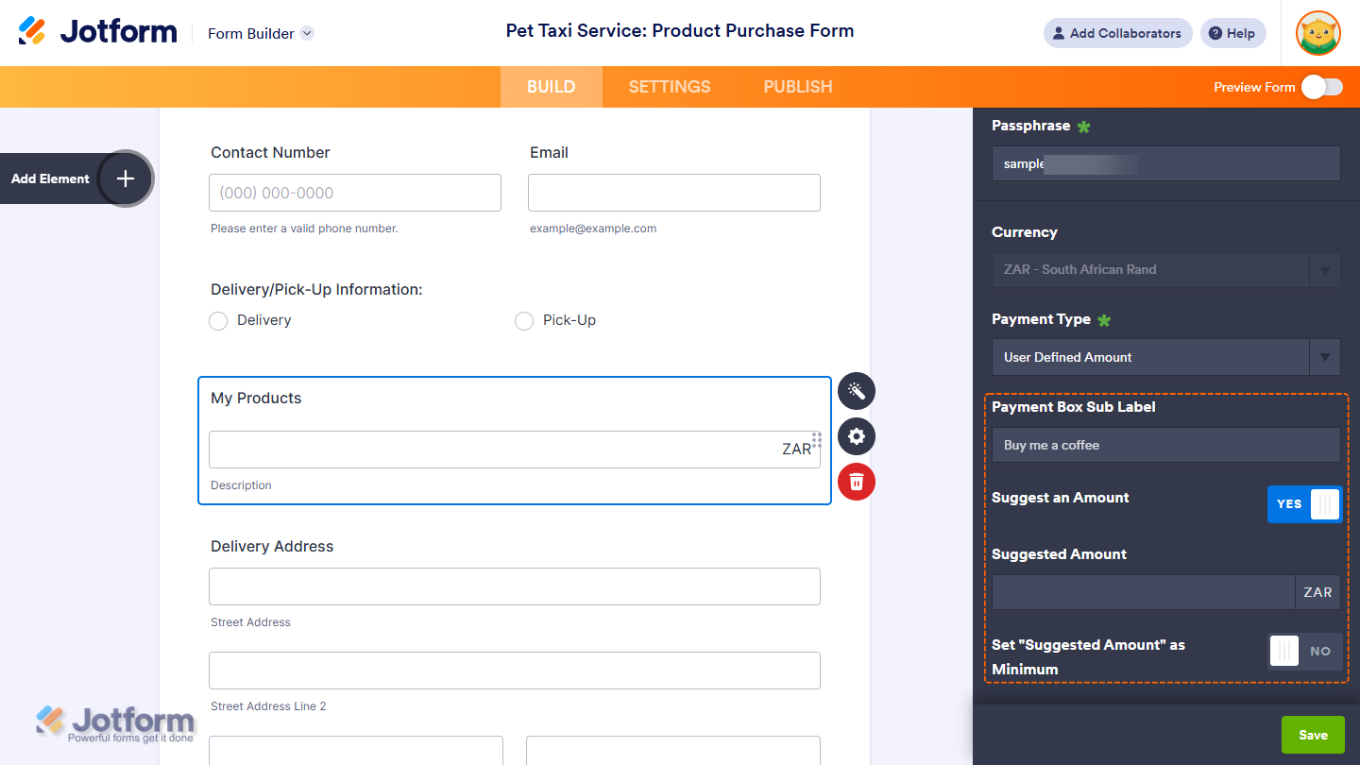1360x765 pixels.
Task: Turn on Set Suggested Amount as Minimum
Action: click(x=1304, y=651)
